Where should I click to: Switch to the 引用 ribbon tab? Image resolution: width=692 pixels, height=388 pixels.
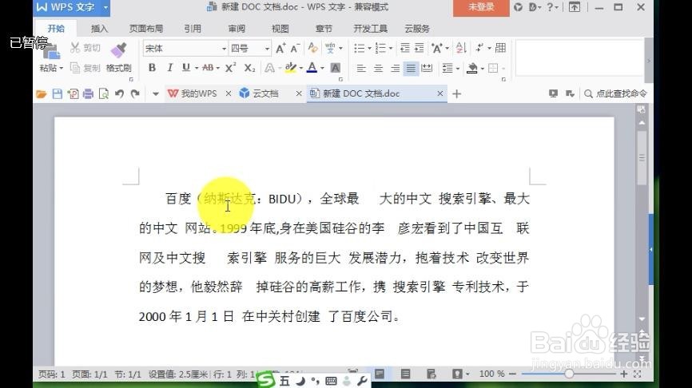click(193, 29)
